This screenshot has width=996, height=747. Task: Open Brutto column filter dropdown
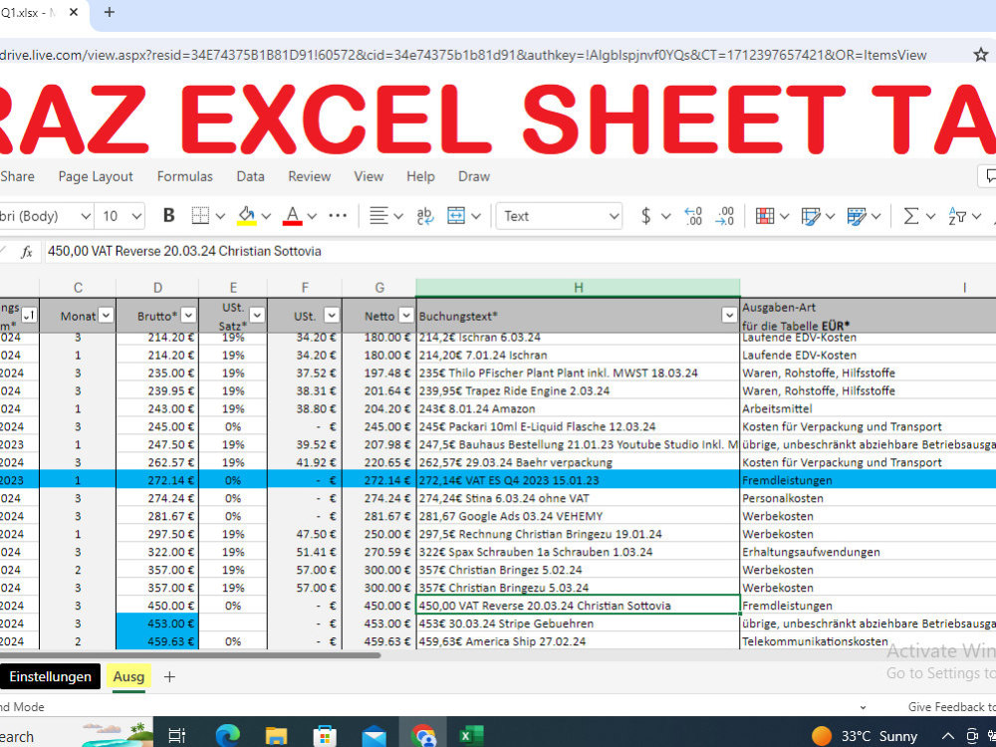[188, 316]
